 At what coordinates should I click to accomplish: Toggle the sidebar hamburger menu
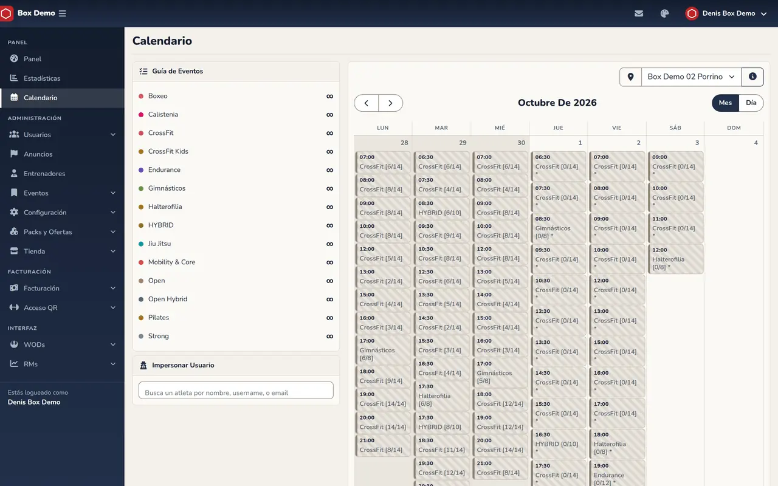[63, 13]
